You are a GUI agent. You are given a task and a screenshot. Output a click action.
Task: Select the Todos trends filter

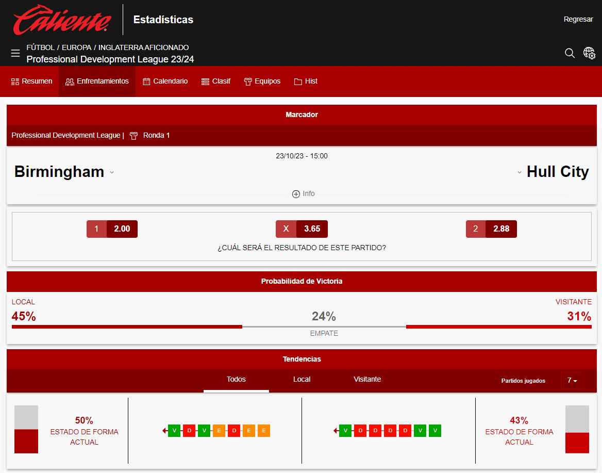(x=236, y=379)
